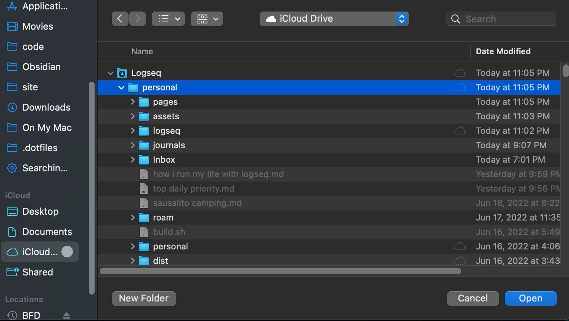Select the Logseq app folder icon
The height and width of the screenshot is (321, 569).
122,73
